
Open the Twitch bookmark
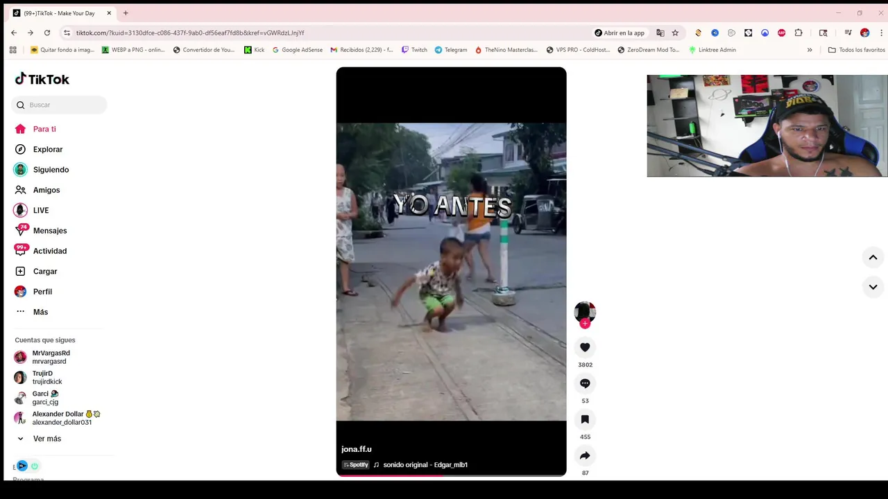click(414, 50)
